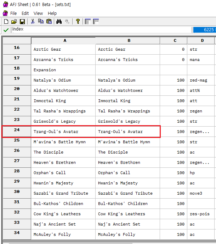This screenshot has height=244, width=216.
Task: Click the last grid layout toolbar icon
Action: pos(96,22)
